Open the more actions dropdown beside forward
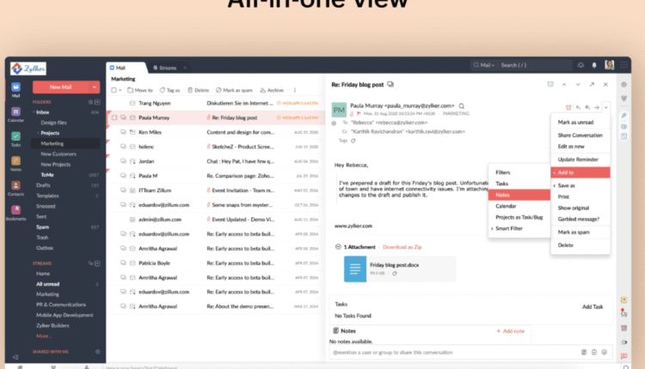This screenshot has height=369, width=645. coord(606,107)
